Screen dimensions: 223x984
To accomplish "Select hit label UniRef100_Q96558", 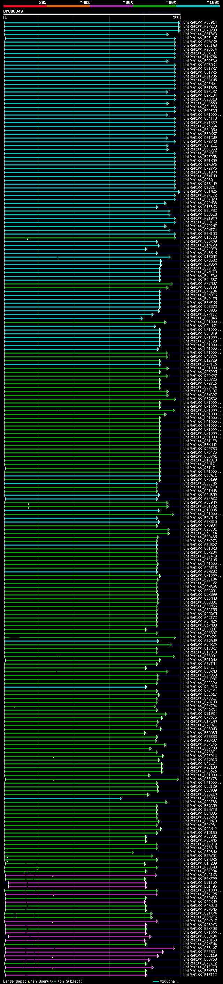I will click(200, 103).
